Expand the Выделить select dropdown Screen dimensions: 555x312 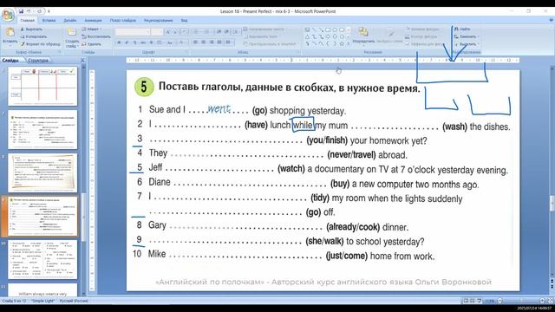467,44
